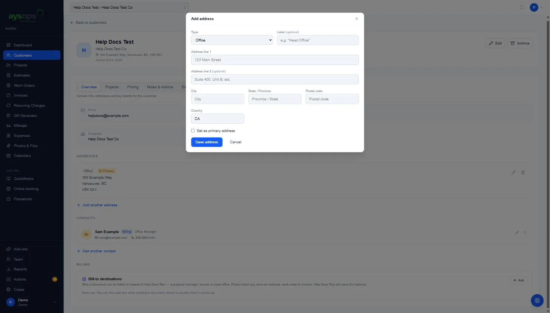Click Add another address link
Viewport: 550px width, 313px height.
pyautogui.click(x=97, y=205)
